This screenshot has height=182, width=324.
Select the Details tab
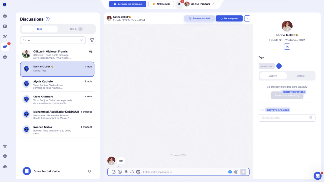301,76
